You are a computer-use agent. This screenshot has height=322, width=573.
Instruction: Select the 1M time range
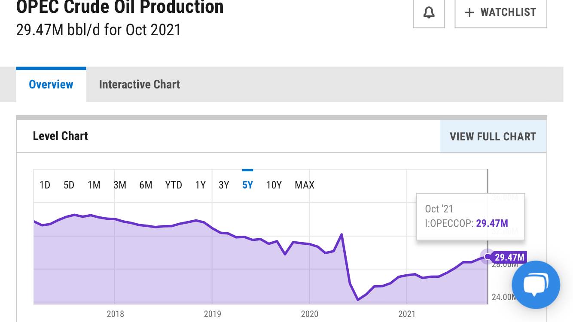pyautogui.click(x=94, y=185)
